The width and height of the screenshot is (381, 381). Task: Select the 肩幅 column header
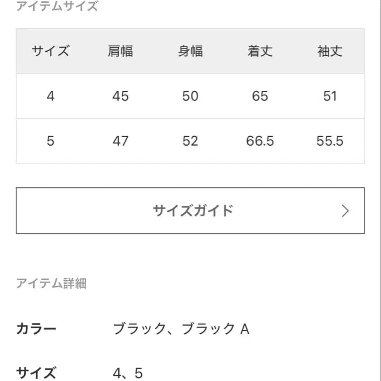(x=120, y=51)
